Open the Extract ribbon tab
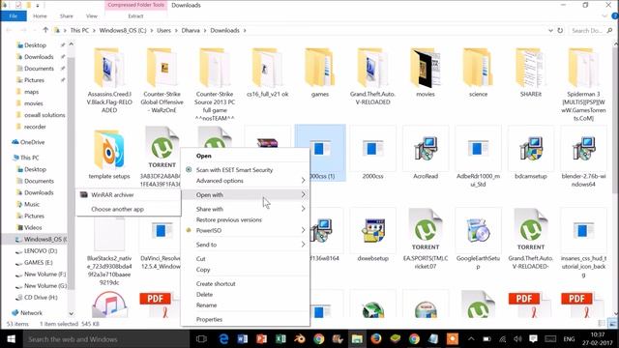Viewport: 619px width, 348px height. (x=135, y=16)
